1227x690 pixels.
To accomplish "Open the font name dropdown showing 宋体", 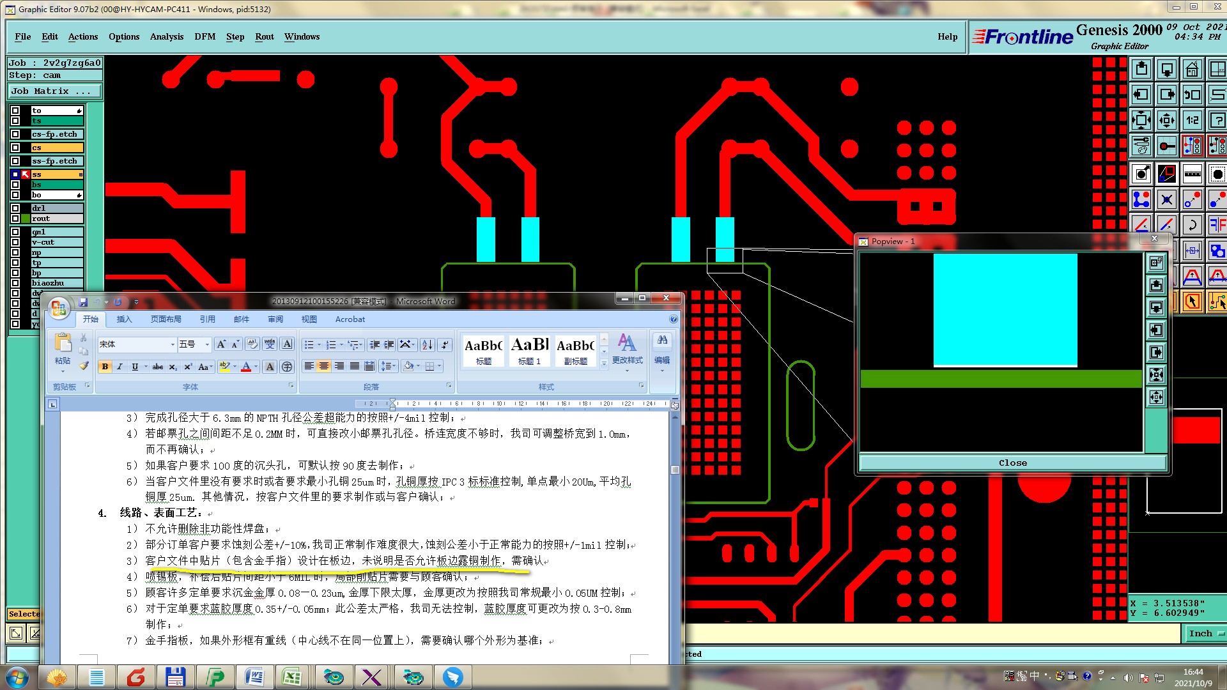I will coord(173,345).
